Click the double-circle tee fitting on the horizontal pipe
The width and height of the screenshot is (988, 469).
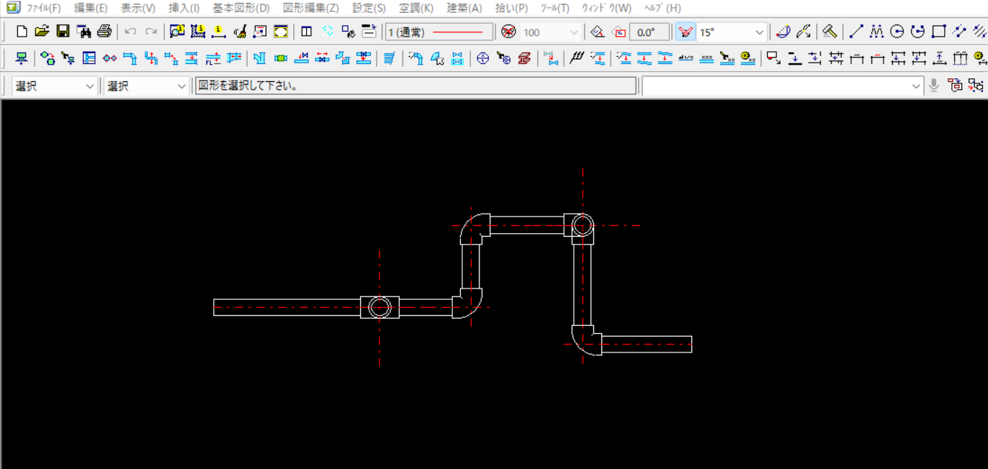coord(379,307)
